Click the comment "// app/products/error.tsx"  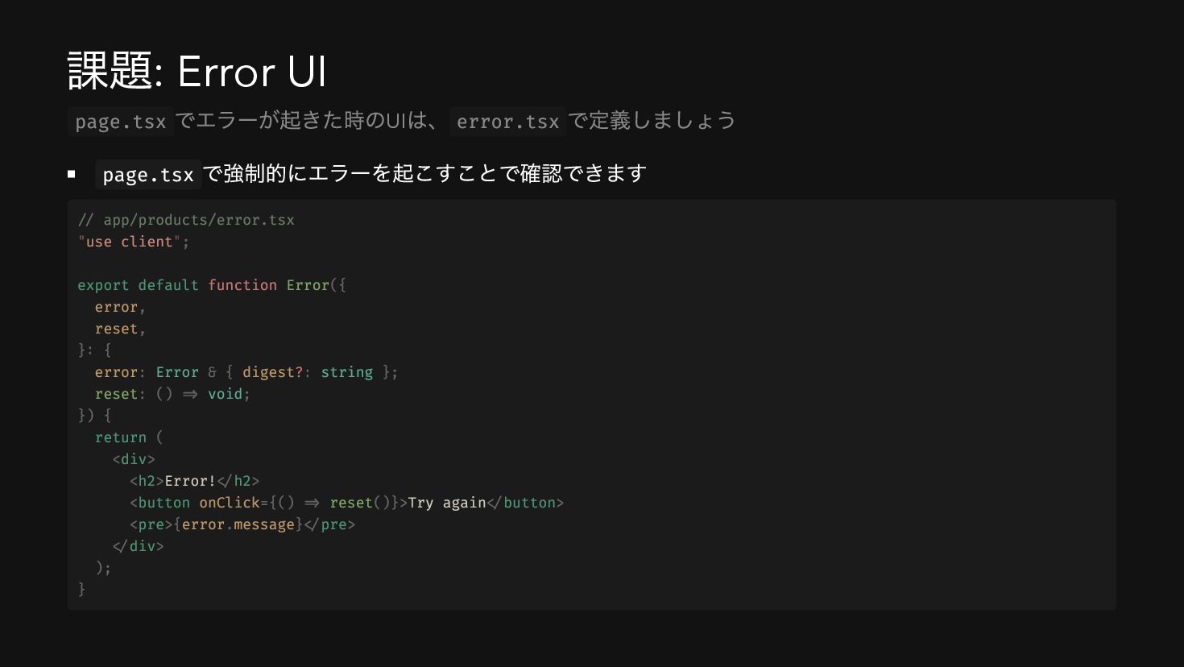coord(186,220)
